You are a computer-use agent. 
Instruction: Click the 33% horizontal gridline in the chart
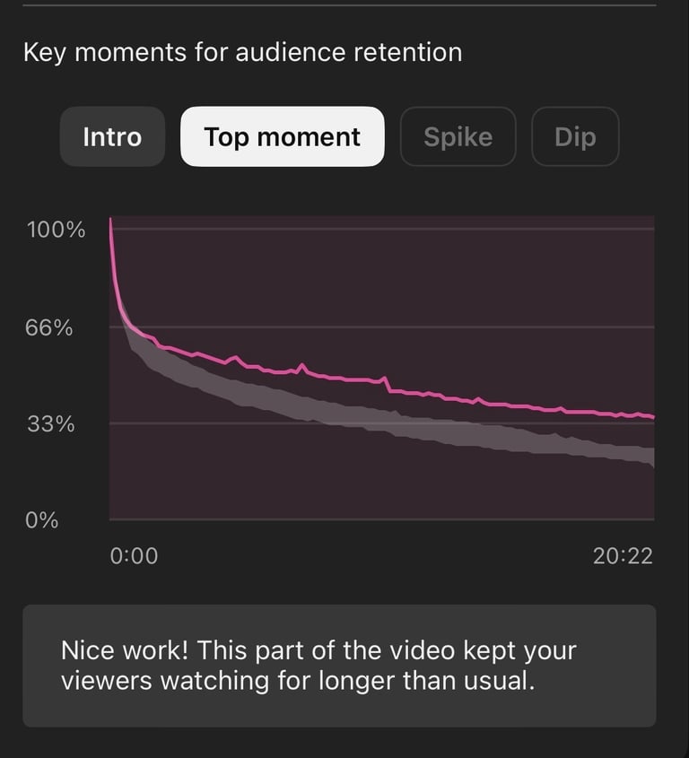click(x=382, y=423)
